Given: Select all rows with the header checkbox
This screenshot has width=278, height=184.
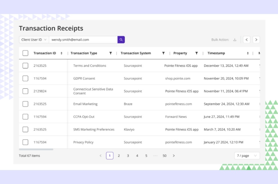Looking at the screenshot, I should click(25, 53).
